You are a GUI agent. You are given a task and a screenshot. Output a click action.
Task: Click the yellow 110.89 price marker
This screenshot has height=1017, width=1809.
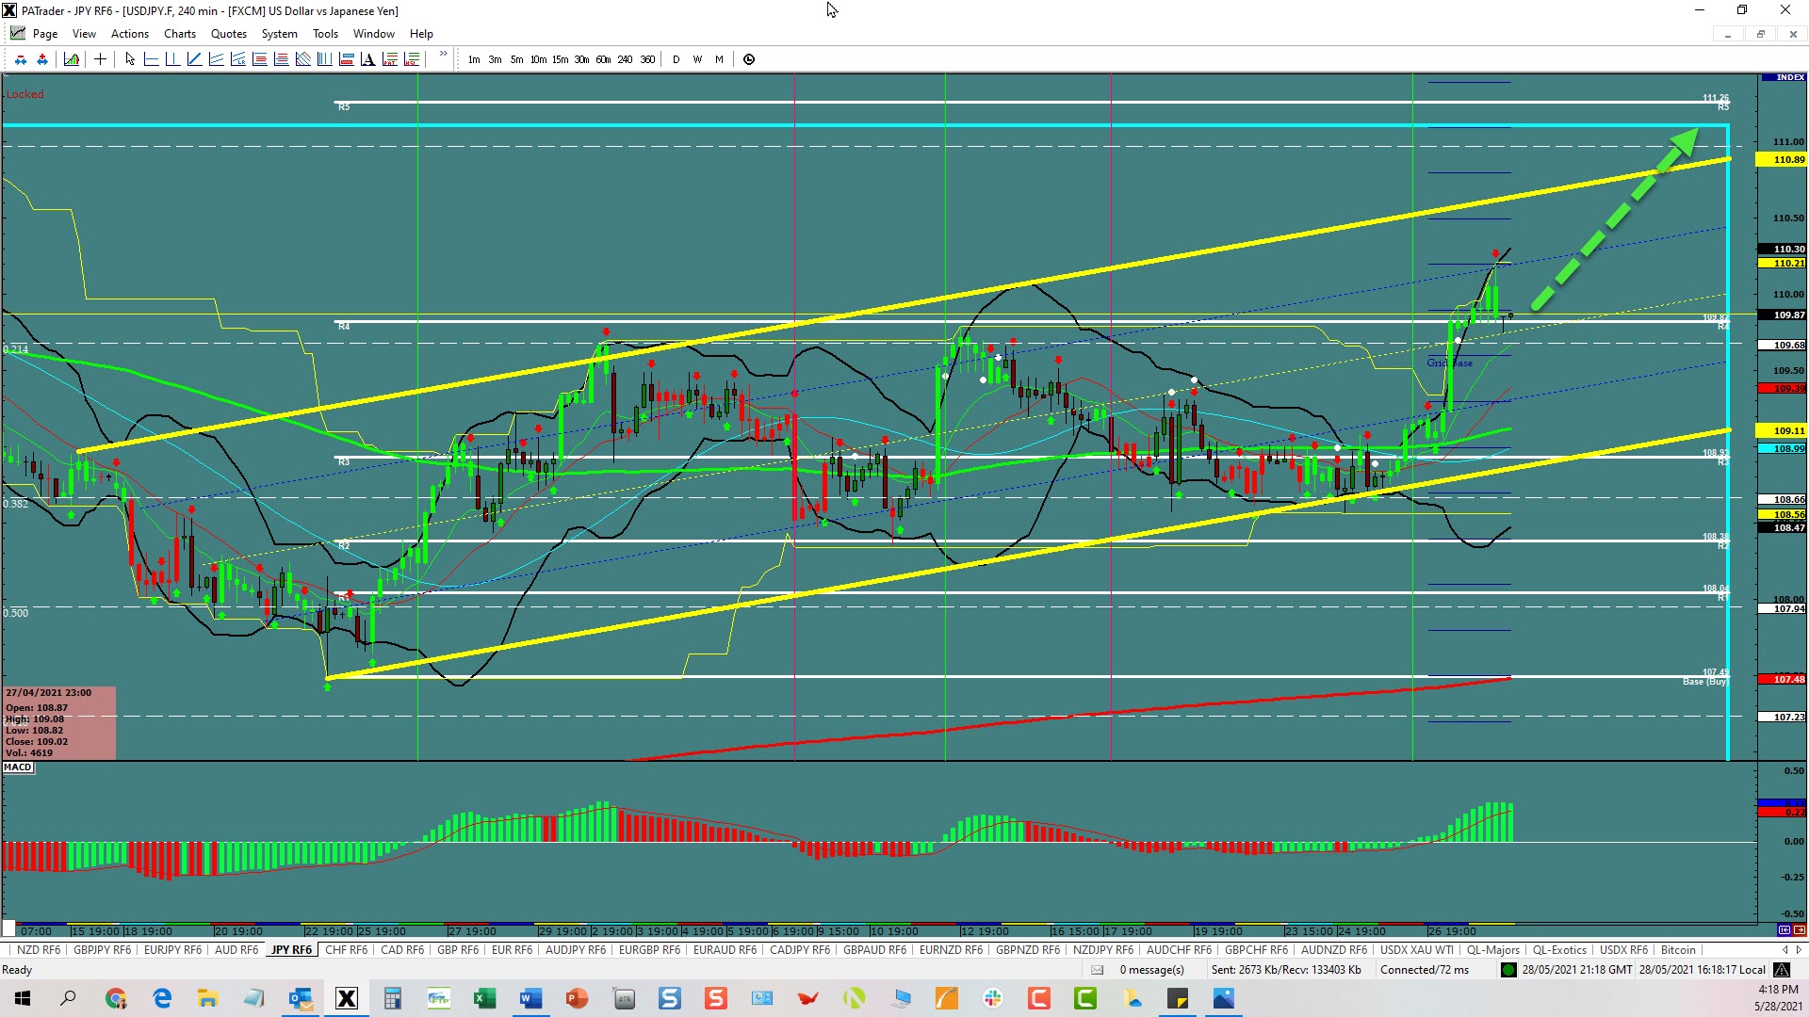pos(1781,160)
